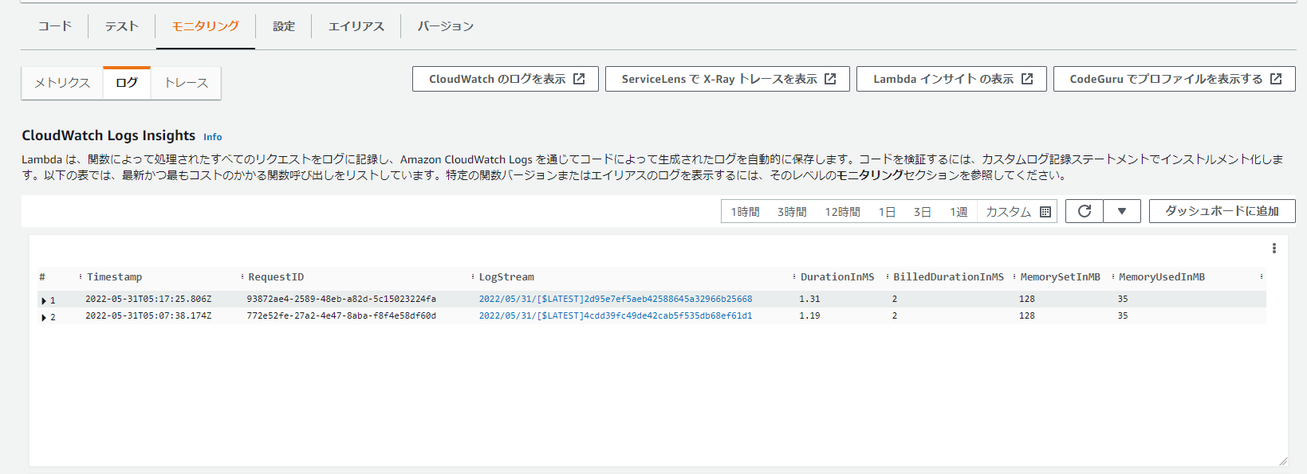The width and height of the screenshot is (1307, 474).
Task: Select the 1日 time range
Action: pos(887,212)
